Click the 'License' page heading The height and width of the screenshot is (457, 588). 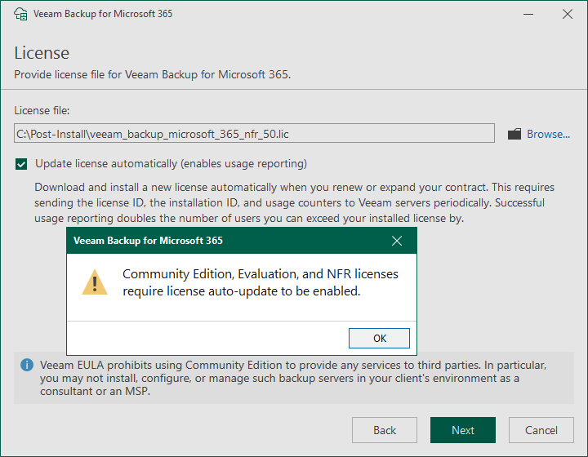pyautogui.click(x=42, y=53)
